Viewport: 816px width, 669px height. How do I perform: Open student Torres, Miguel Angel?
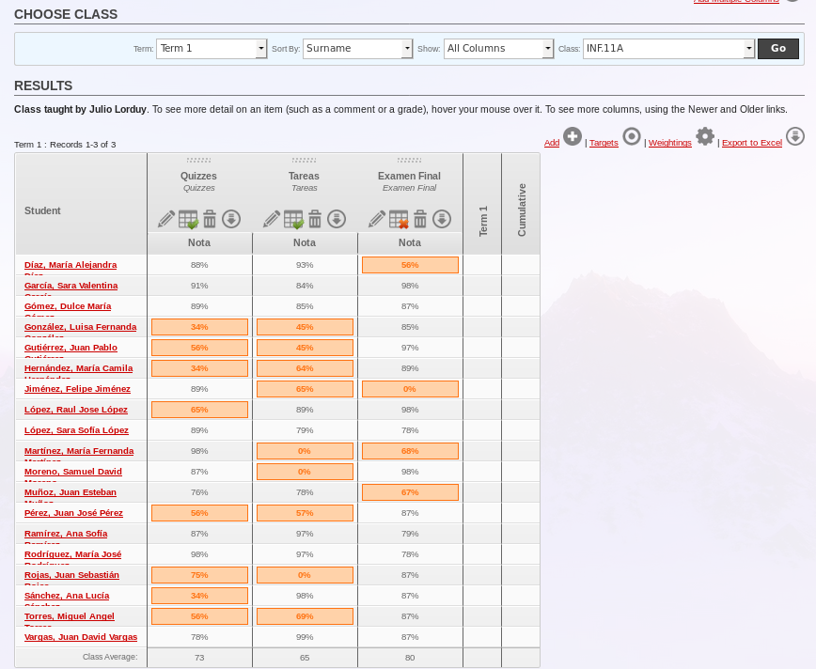pyautogui.click(x=70, y=616)
